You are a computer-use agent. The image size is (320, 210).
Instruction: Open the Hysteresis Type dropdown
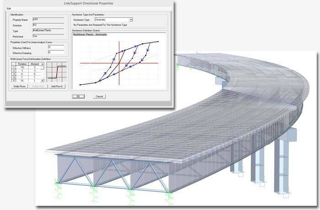coord(114,20)
